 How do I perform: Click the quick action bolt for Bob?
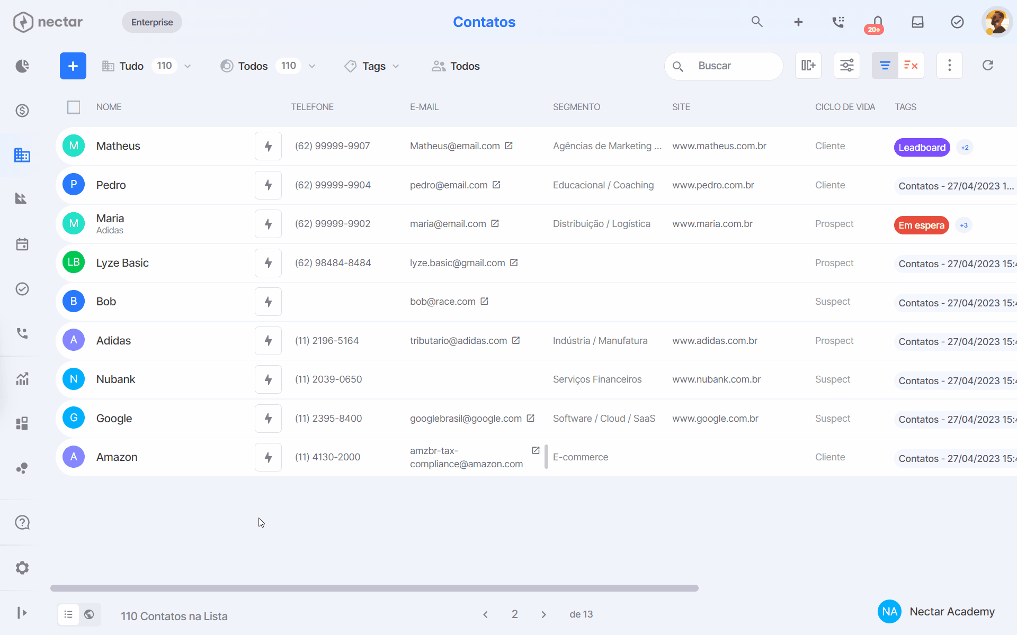pos(268,302)
